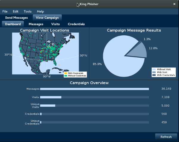179x142 pixels.
Task: Click the Without Credentials green map legend swatch
Action: (66, 76)
